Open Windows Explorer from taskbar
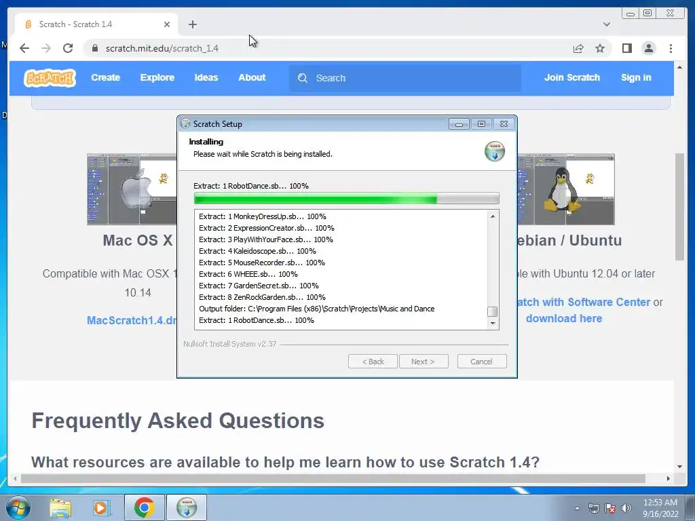The height and width of the screenshot is (521, 695). click(60, 507)
